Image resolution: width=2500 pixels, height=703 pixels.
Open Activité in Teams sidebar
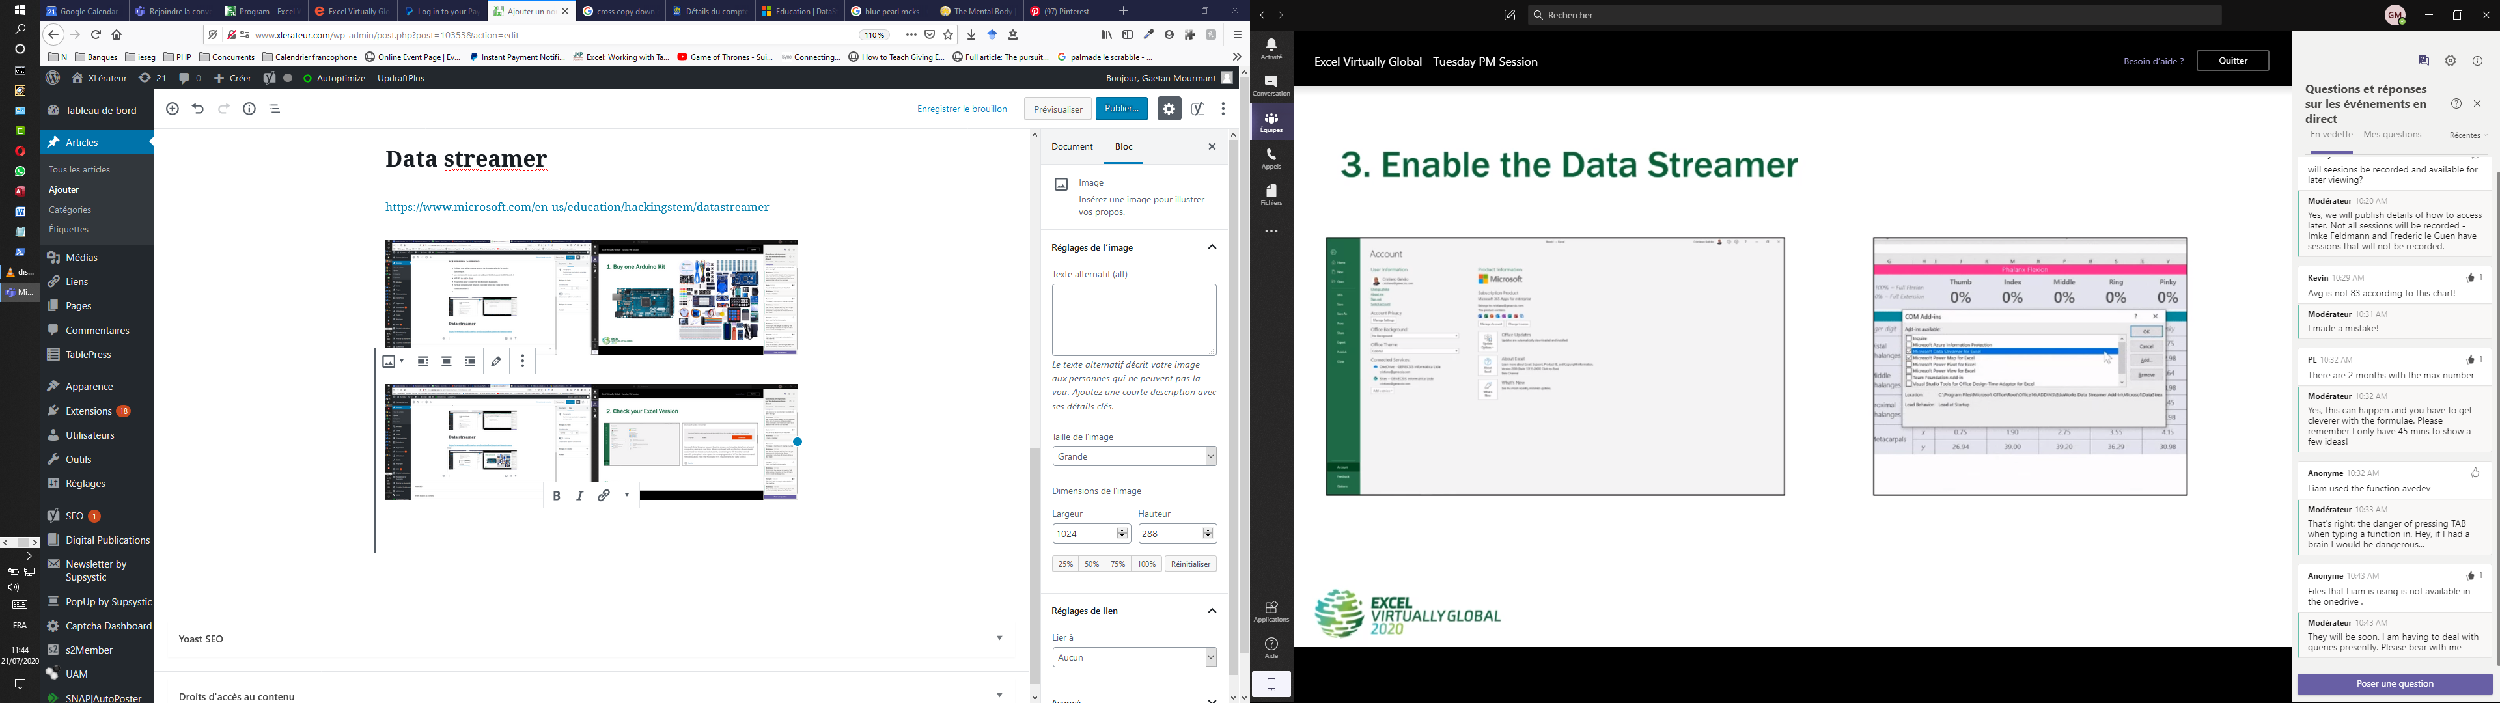click(x=1271, y=49)
